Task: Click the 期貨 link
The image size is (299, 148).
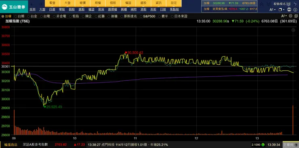Action: [101, 10]
